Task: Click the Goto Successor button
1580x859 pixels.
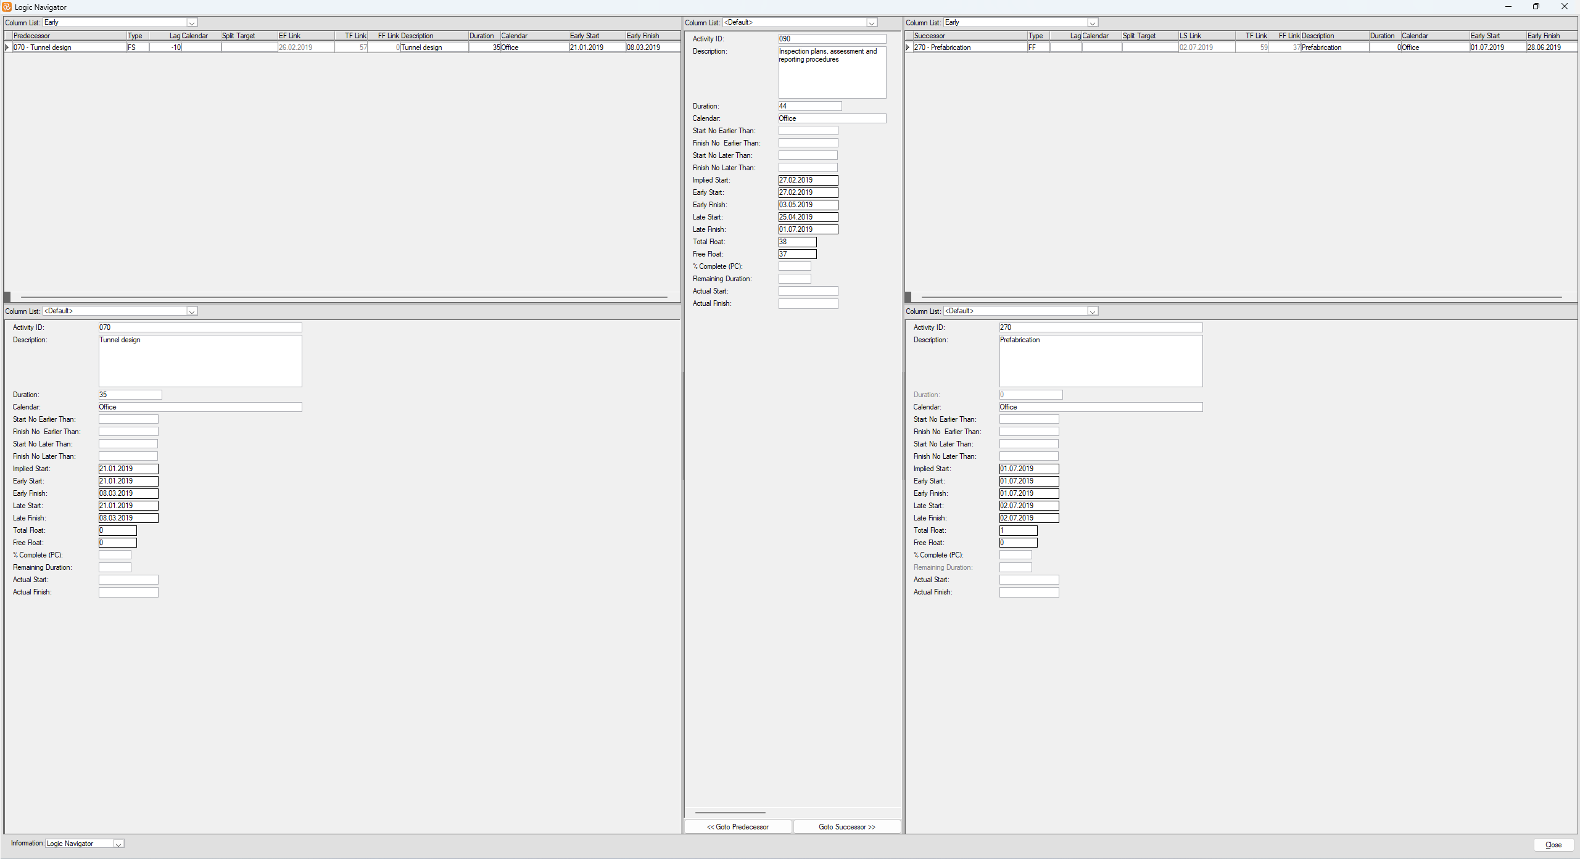Action: 847,827
